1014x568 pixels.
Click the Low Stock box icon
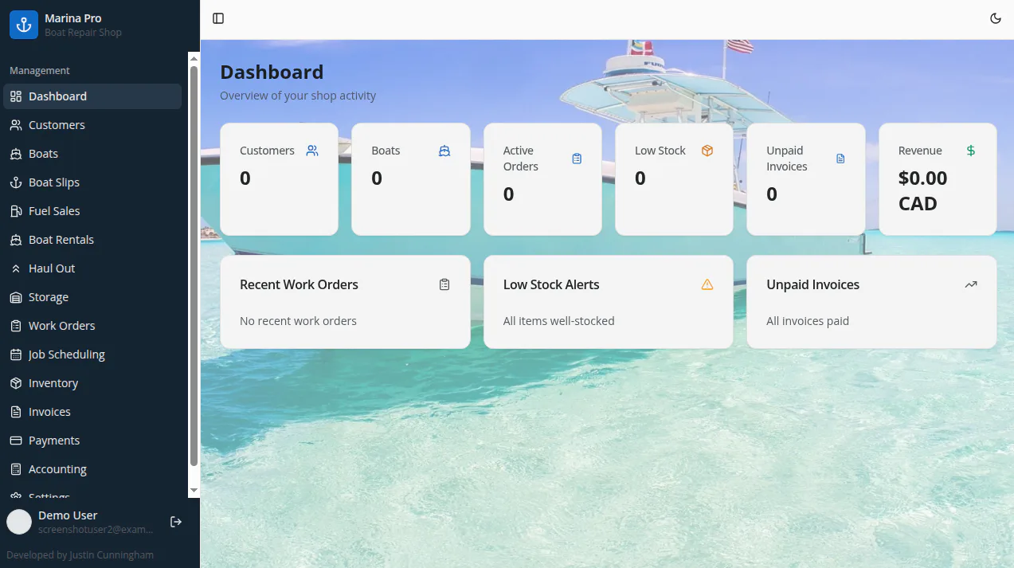point(707,151)
